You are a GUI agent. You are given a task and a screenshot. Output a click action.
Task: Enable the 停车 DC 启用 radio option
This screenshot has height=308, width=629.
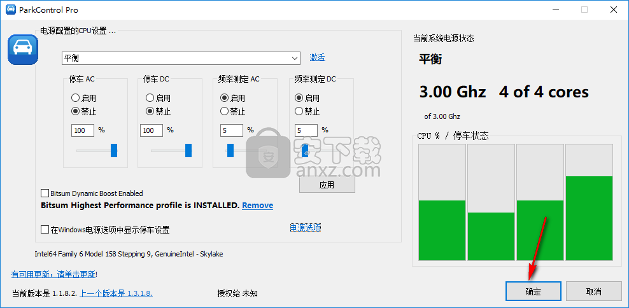(x=158, y=98)
